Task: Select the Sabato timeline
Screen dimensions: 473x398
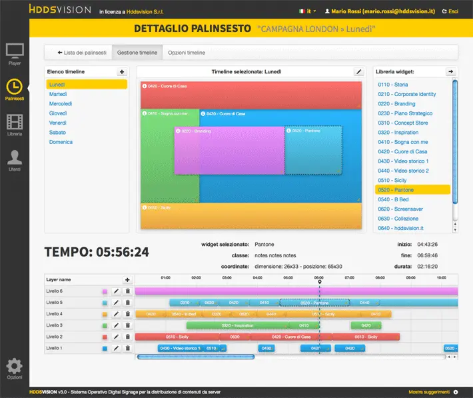Action: (x=57, y=133)
